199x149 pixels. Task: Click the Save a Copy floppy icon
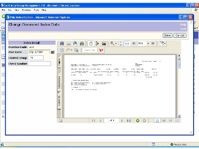[62, 44]
